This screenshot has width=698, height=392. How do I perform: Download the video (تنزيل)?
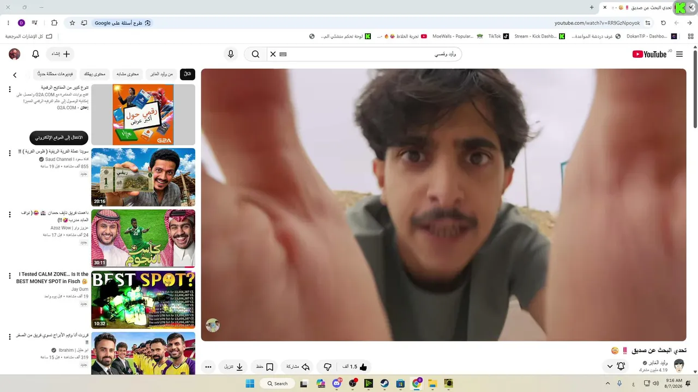(234, 367)
